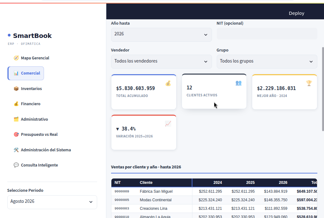This screenshot has height=218, width=324.
Task: Click the people icon on Clientes Activos card
Action: click(x=239, y=83)
